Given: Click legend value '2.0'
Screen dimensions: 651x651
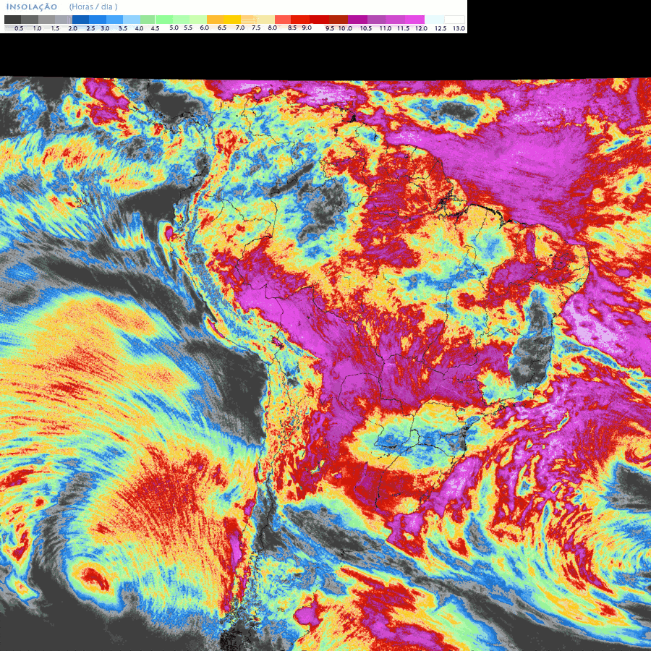Looking at the screenshot, I should [72, 28].
